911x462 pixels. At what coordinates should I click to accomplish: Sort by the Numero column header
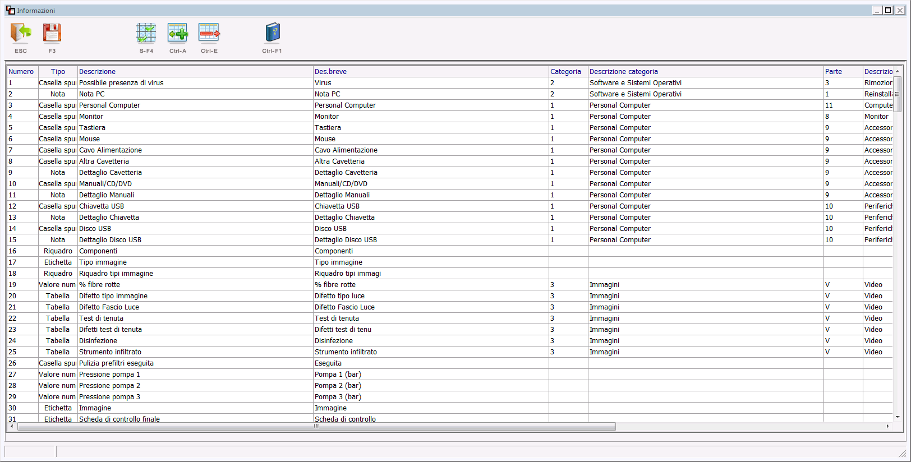pyautogui.click(x=22, y=72)
